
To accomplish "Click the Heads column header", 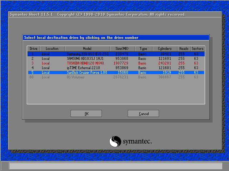I will 184,49.
